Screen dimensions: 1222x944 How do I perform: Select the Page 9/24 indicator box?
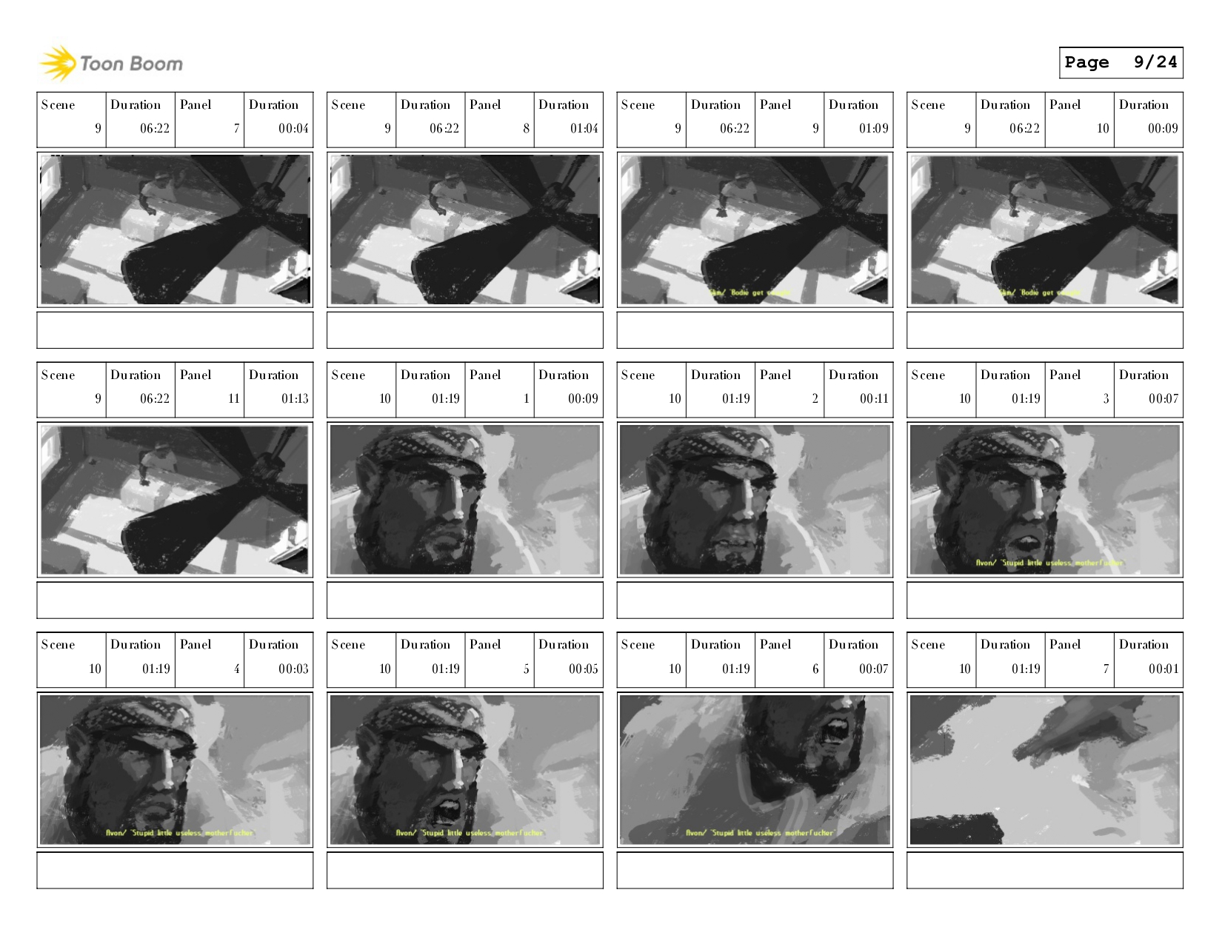[x=1121, y=62]
